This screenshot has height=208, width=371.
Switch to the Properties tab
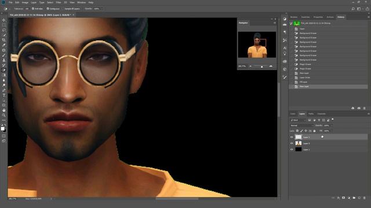(x=318, y=17)
